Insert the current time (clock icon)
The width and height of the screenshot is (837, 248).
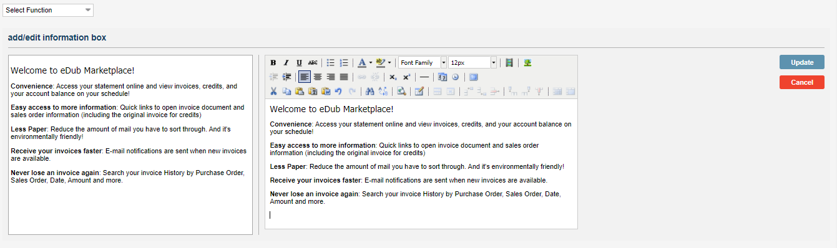pyautogui.click(x=456, y=77)
